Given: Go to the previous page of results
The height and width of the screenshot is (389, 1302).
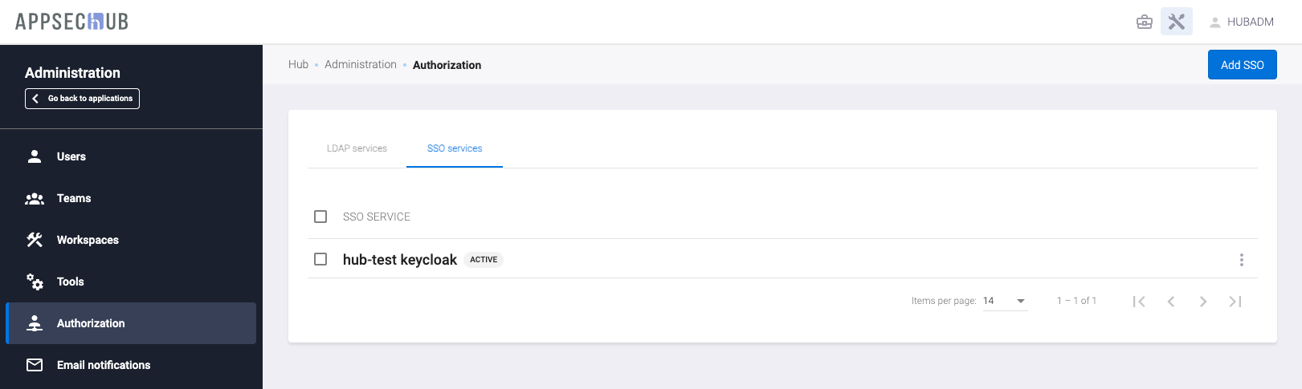Looking at the screenshot, I should point(1171,302).
